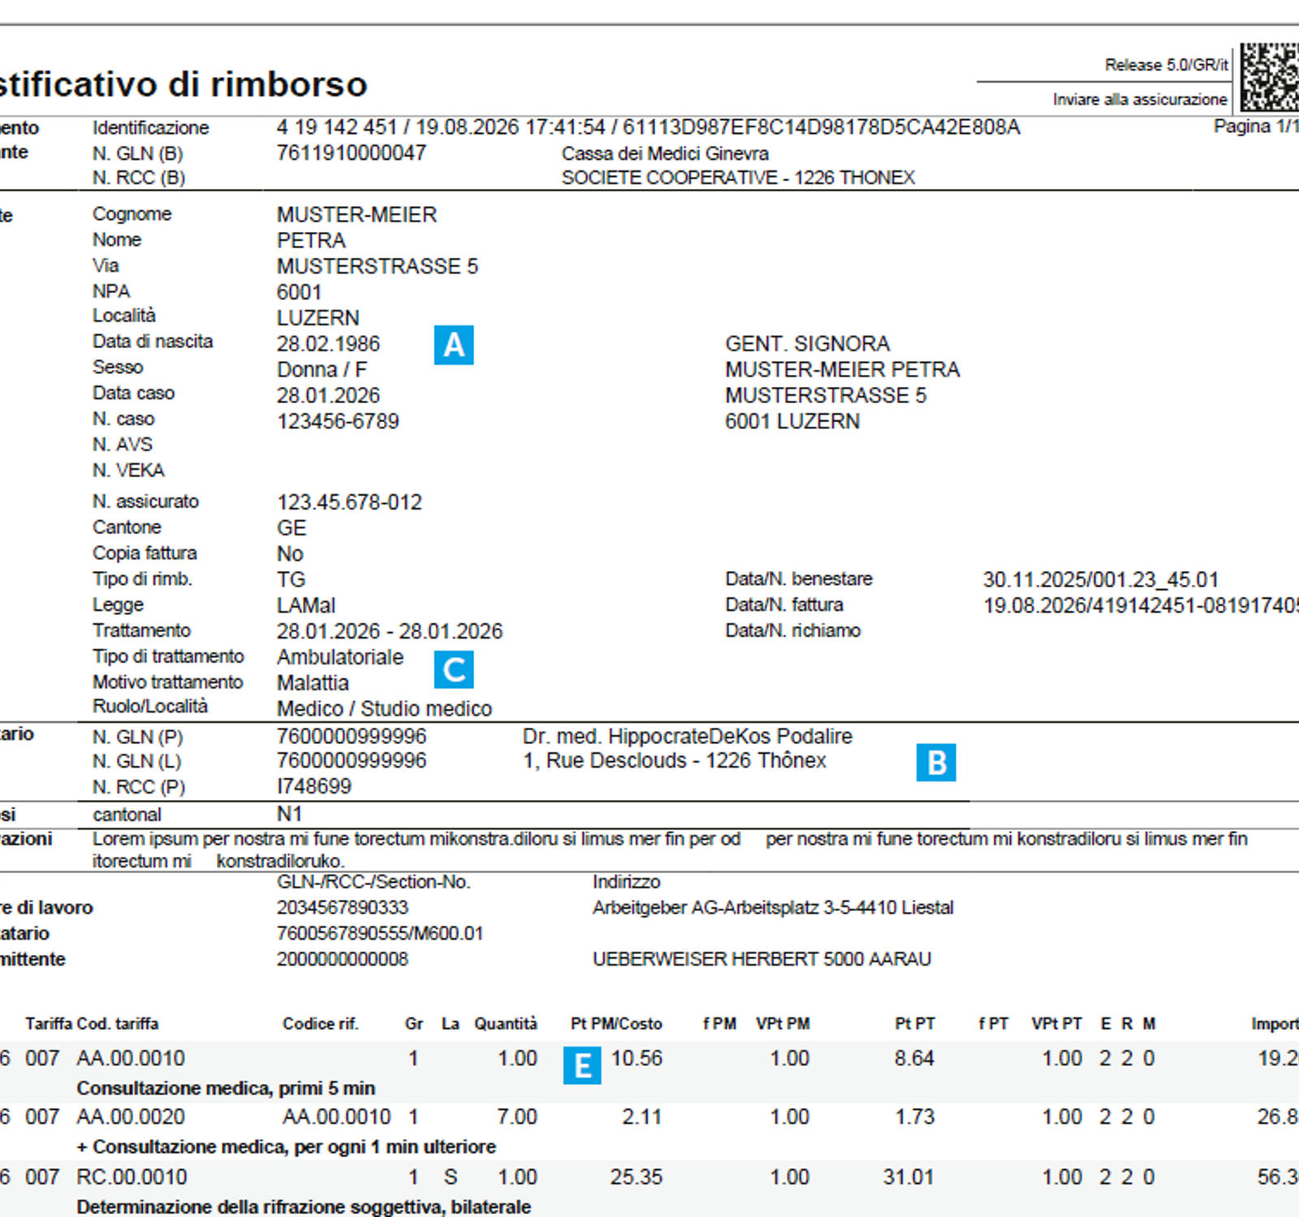
Task: Click the Pt PM/Costo value "25.35"
Action: coord(637,1177)
